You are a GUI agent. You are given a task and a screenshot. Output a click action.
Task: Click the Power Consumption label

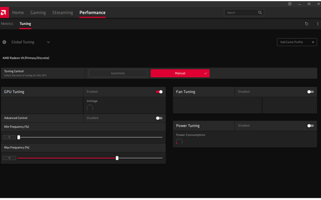(191, 135)
